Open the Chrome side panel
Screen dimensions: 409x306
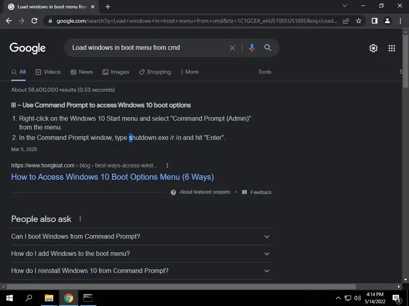click(375, 21)
